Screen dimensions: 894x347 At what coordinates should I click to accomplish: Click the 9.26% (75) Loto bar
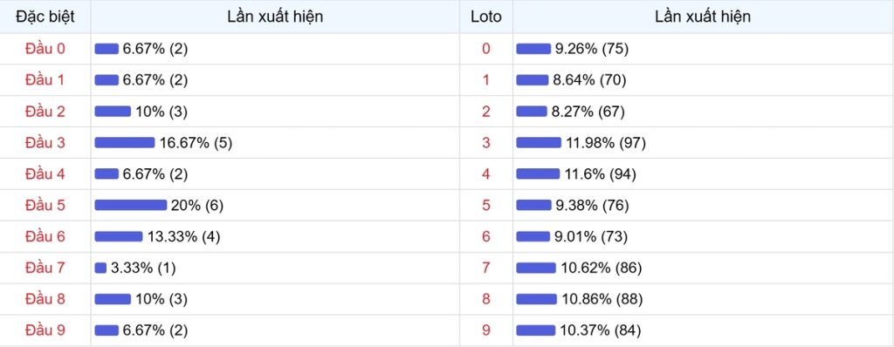533,49
